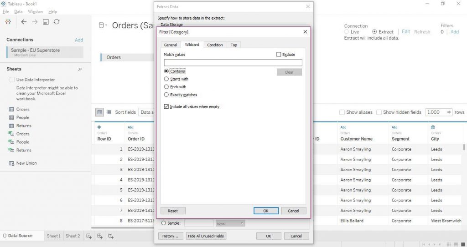Select the Live connection radio button

pyautogui.click(x=347, y=31)
